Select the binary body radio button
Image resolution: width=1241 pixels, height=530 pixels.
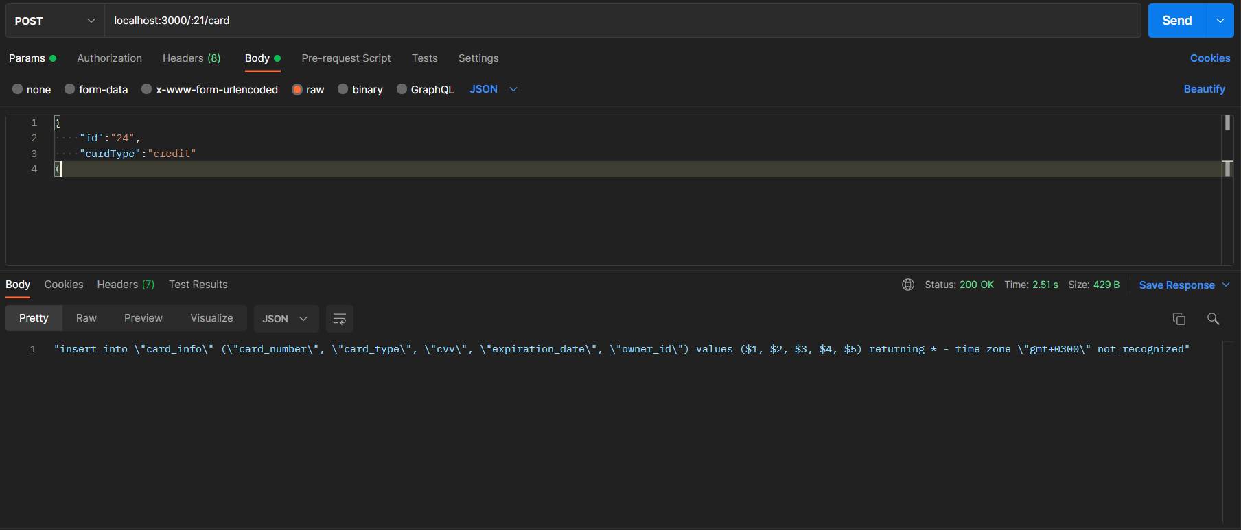(x=343, y=89)
